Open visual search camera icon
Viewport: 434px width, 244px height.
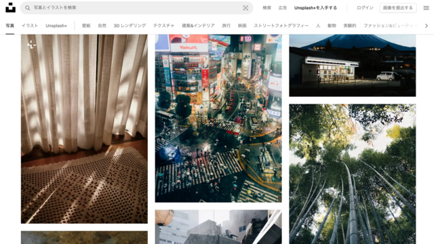point(245,8)
